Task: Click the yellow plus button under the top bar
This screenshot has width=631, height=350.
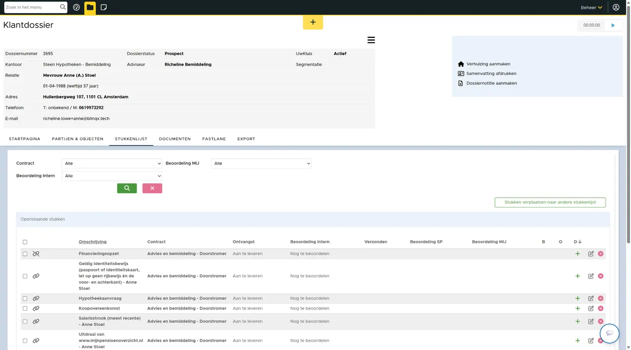Action: 313,22
